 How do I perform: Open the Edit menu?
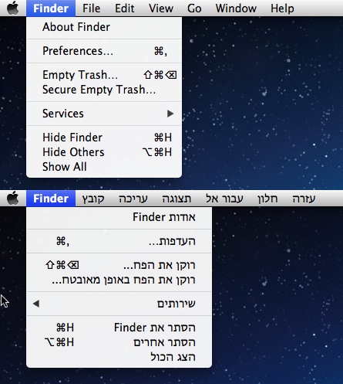(x=124, y=8)
